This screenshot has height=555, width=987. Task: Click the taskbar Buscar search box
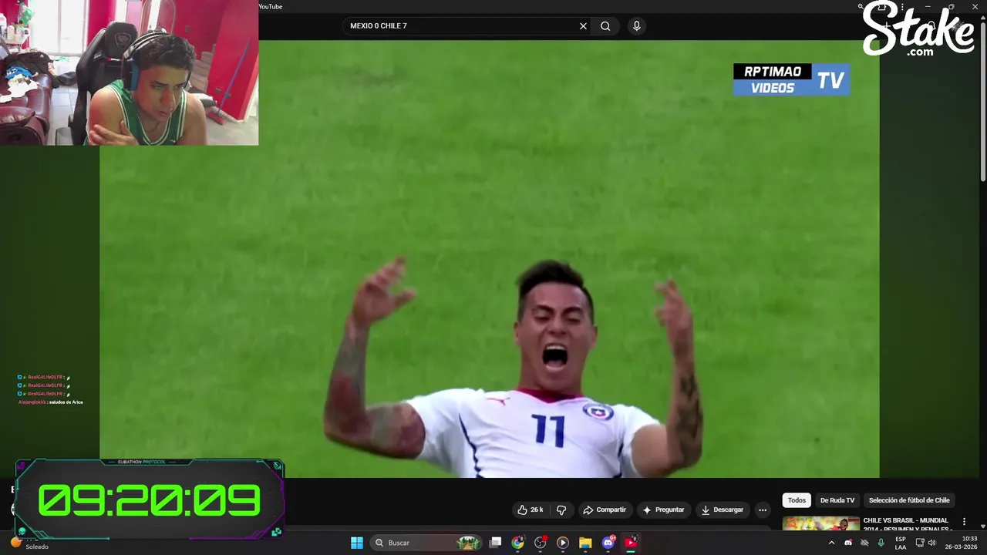click(x=426, y=543)
